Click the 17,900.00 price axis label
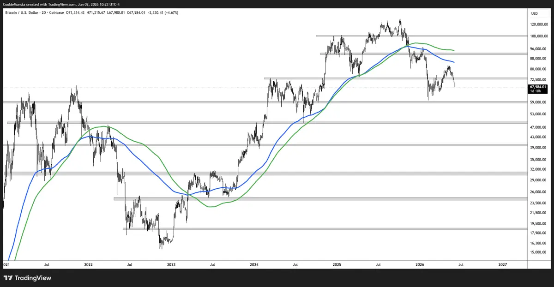 (x=538, y=233)
